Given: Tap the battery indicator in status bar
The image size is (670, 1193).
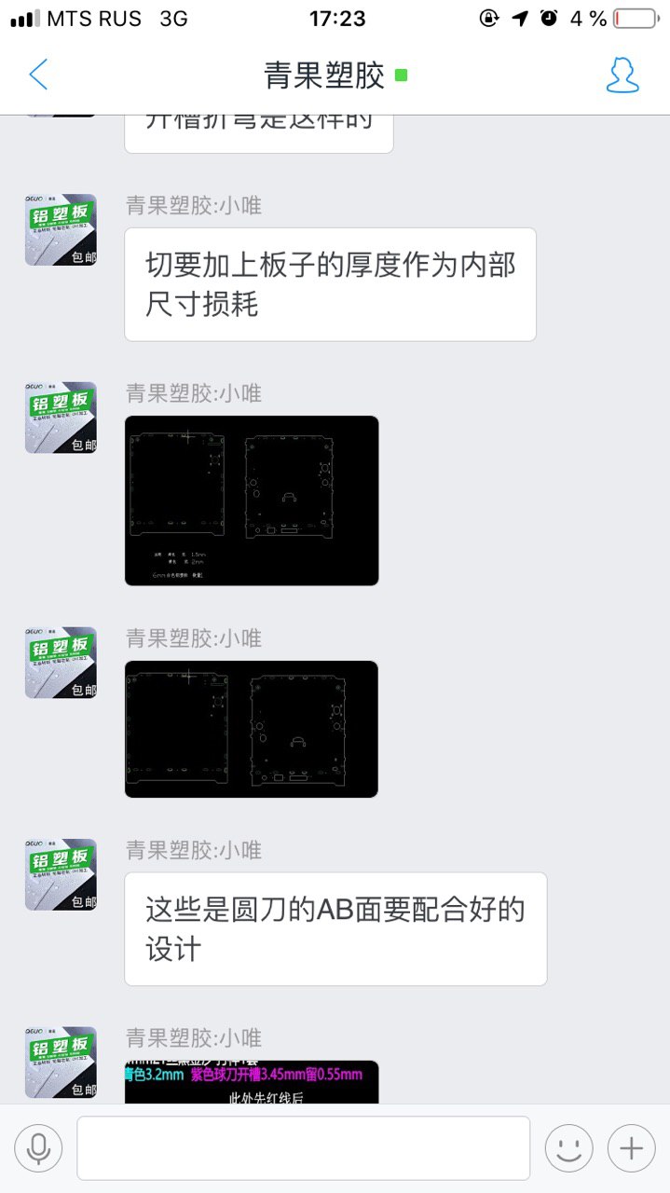Looking at the screenshot, I should click(x=635, y=18).
